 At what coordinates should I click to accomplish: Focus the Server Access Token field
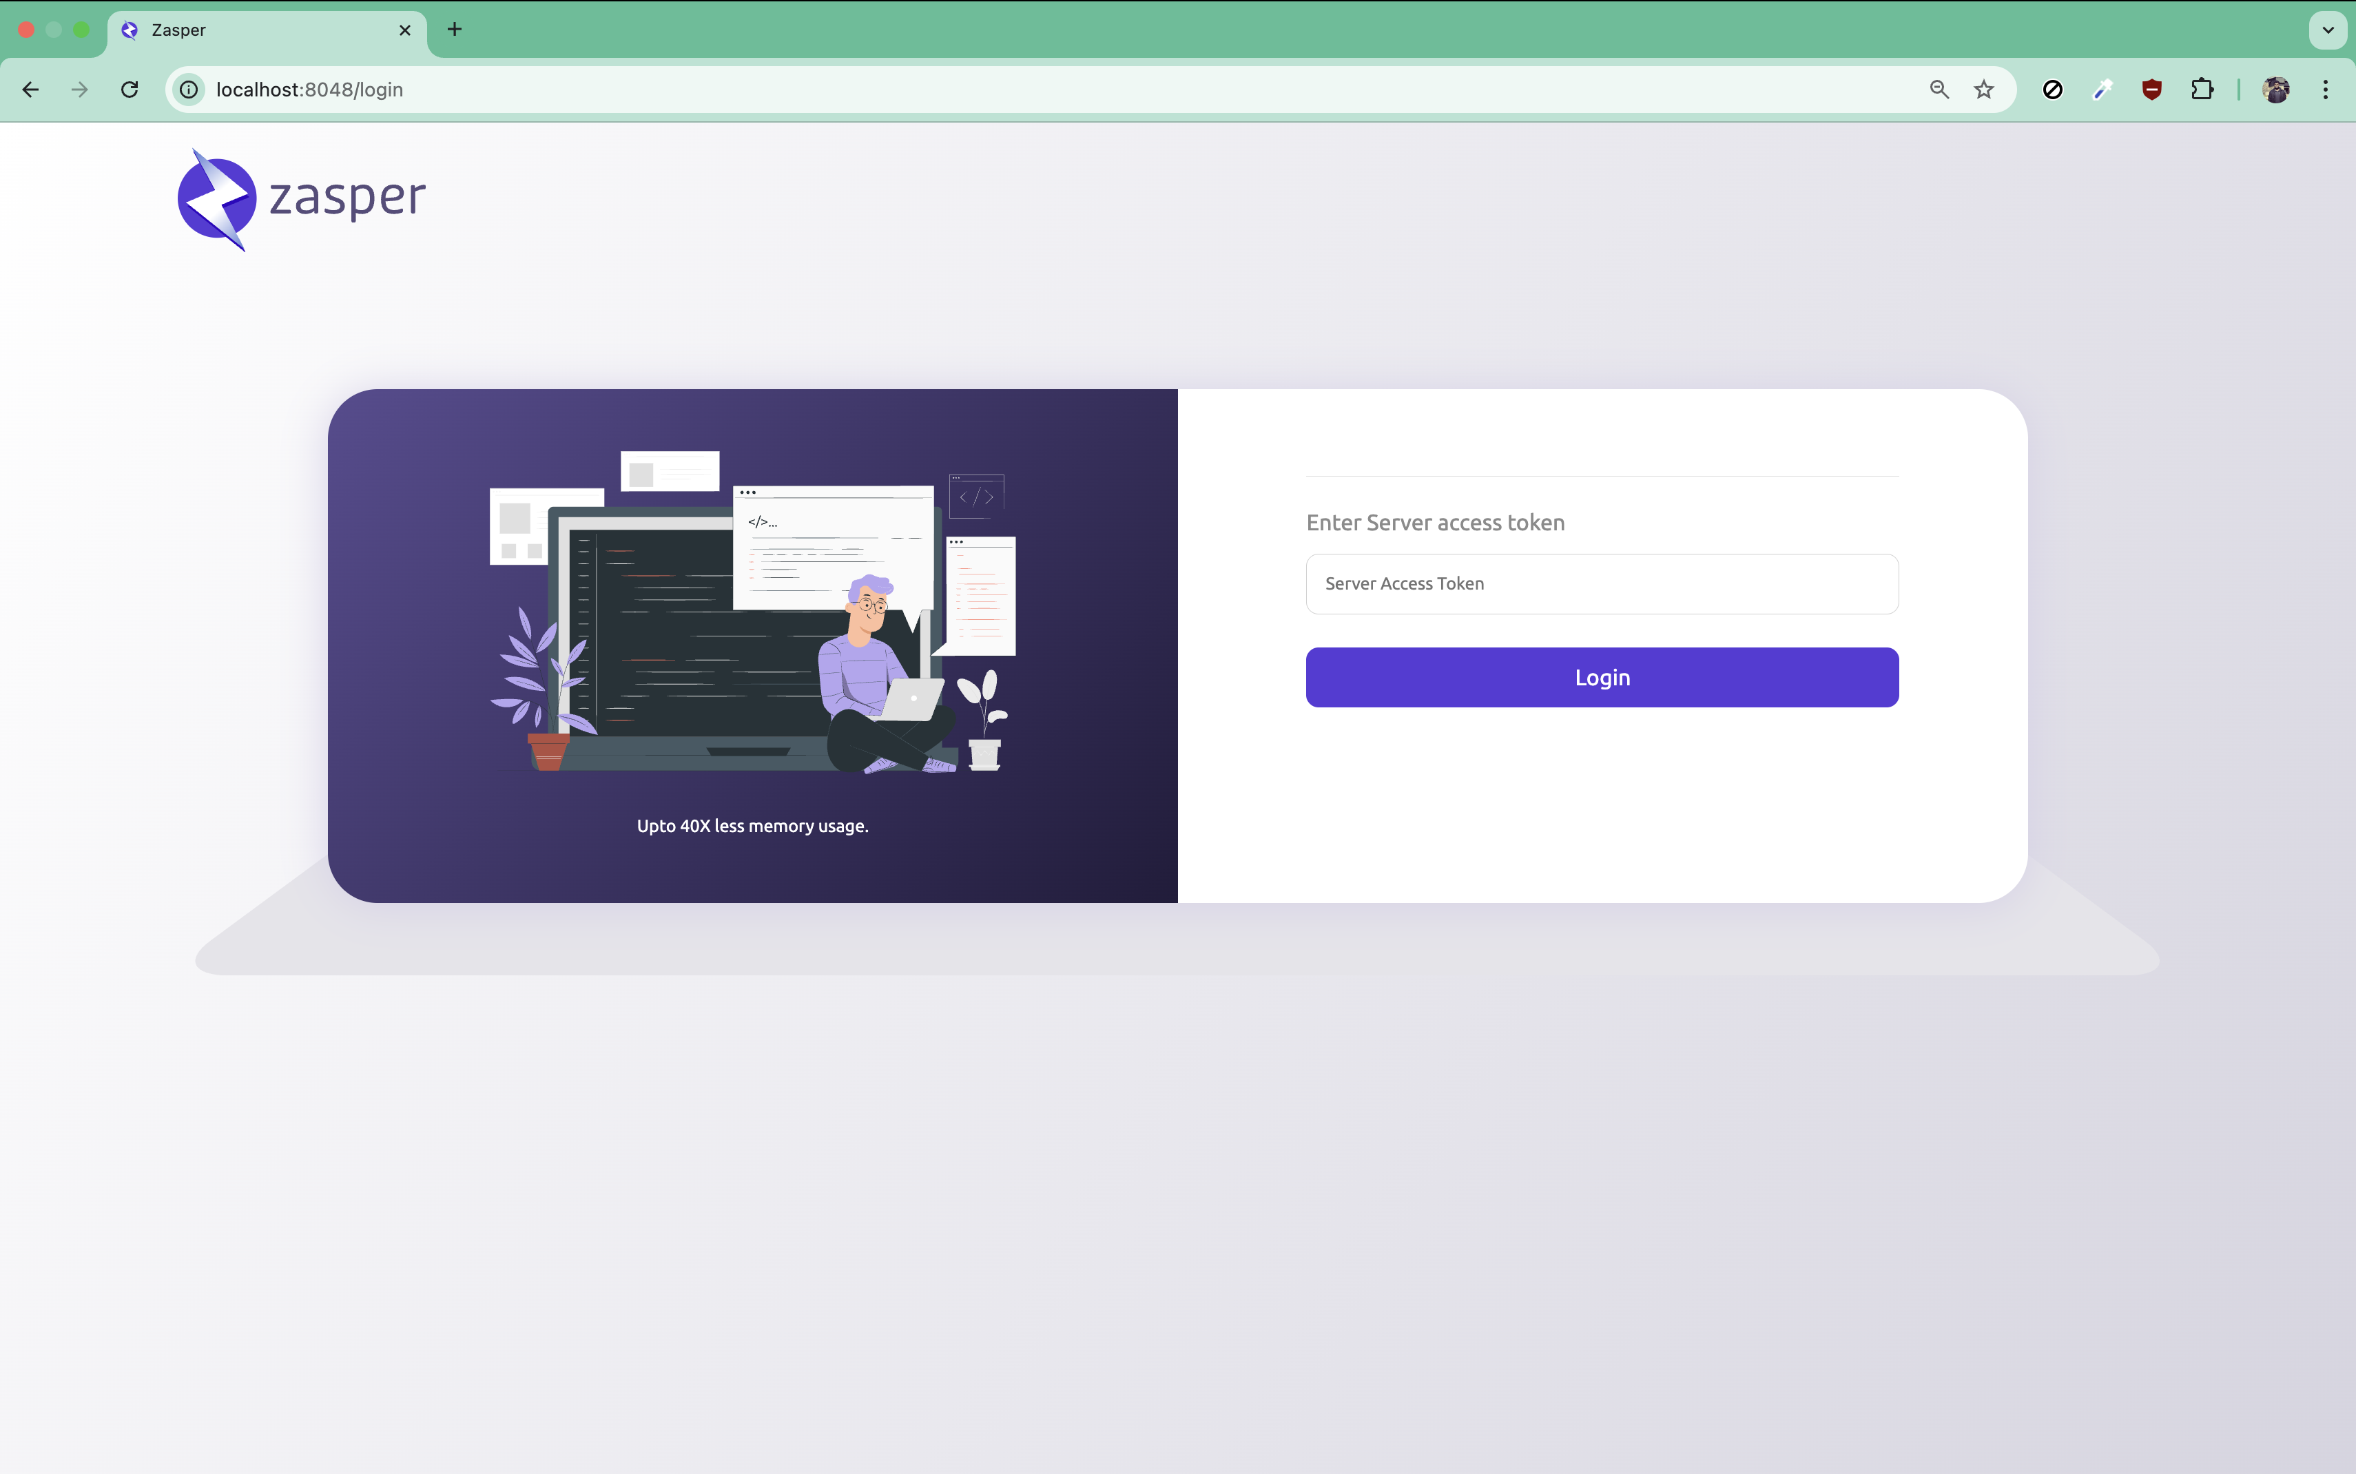(1602, 584)
